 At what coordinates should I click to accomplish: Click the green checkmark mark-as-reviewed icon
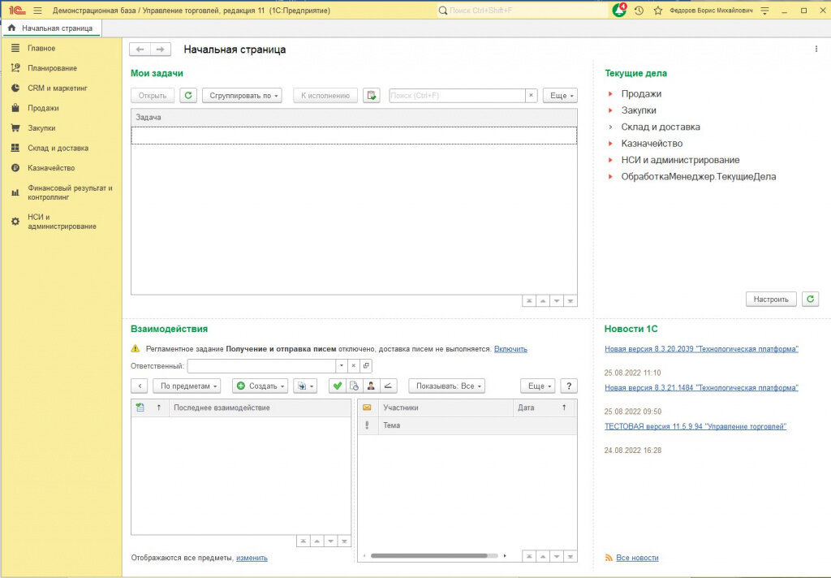pos(337,386)
